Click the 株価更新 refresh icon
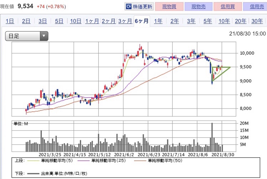The image size is (267, 179). [129, 7]
